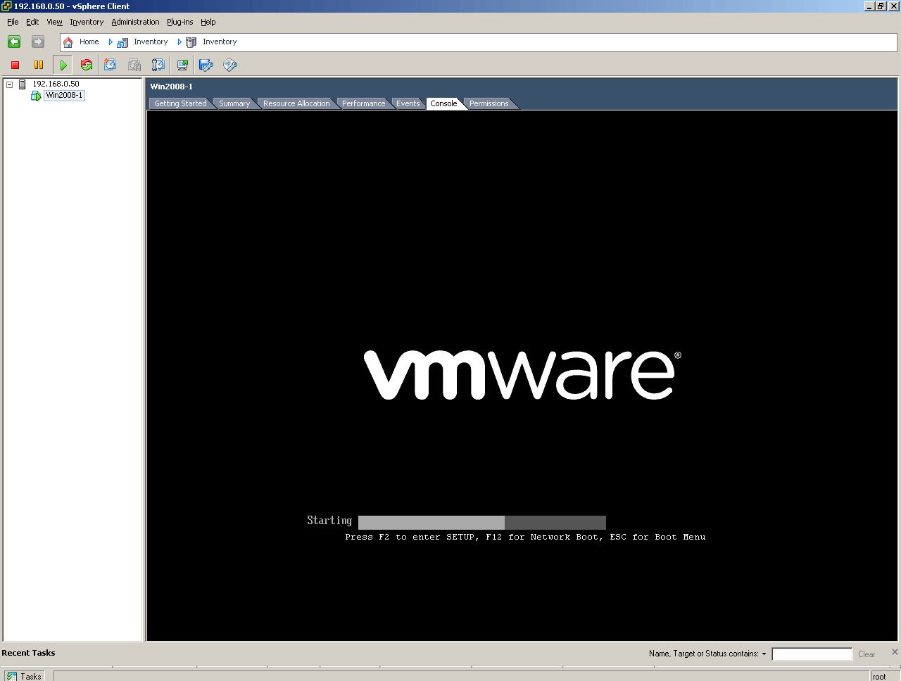
Task: Switch to the Permissions tab
Action: [489, 103]
